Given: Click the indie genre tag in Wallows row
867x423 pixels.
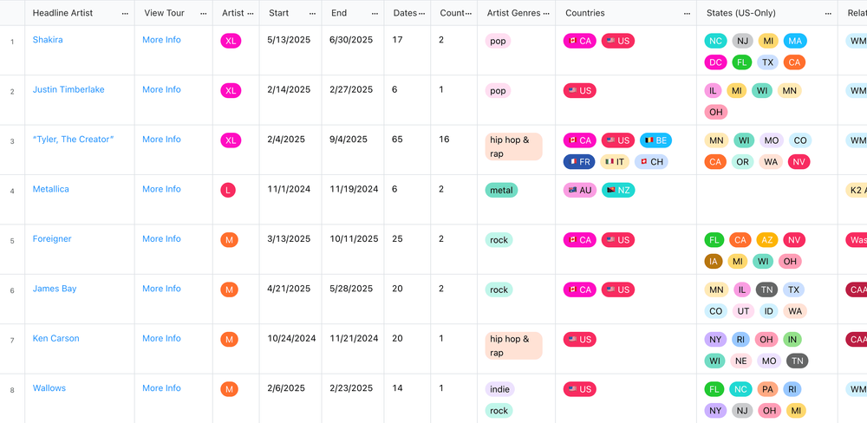Looking at the screenshot, I should [x=500, y=389].
